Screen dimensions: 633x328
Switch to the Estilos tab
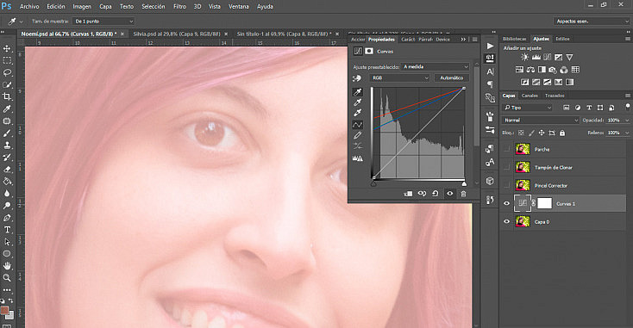coord(562,39)
